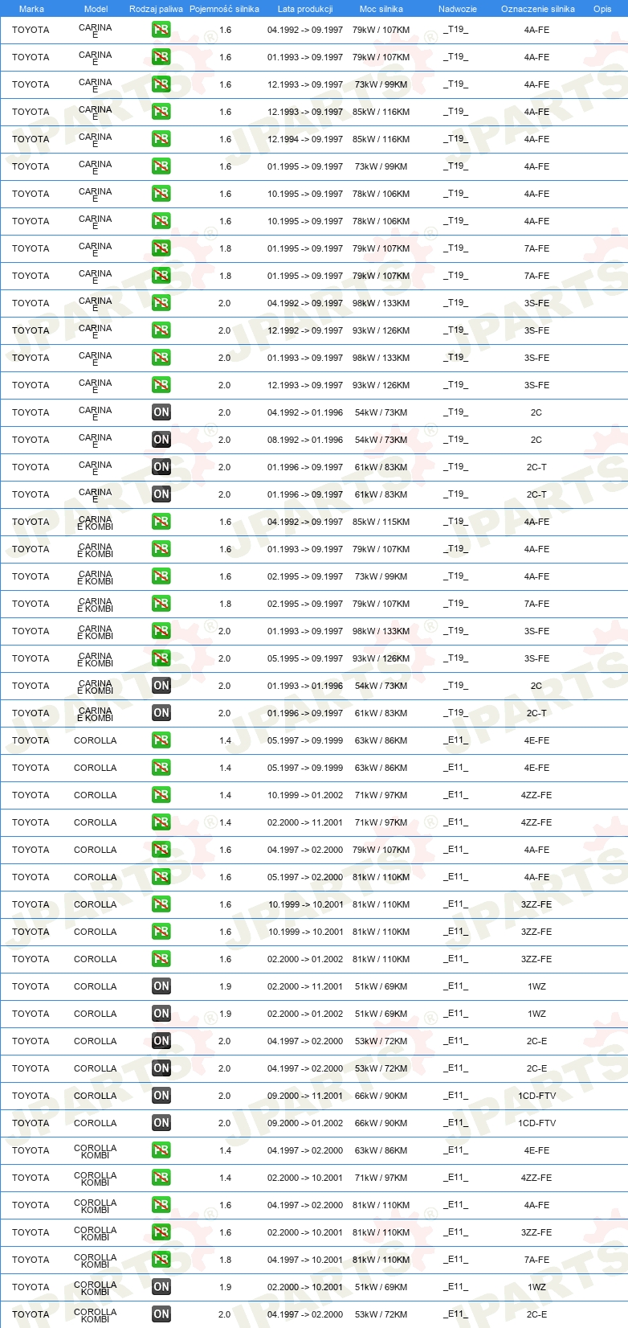628x1328 pixels.
Task: Click petrol icon in Carina E 04.1992 98kW row
Action: (x=161, y=303)
